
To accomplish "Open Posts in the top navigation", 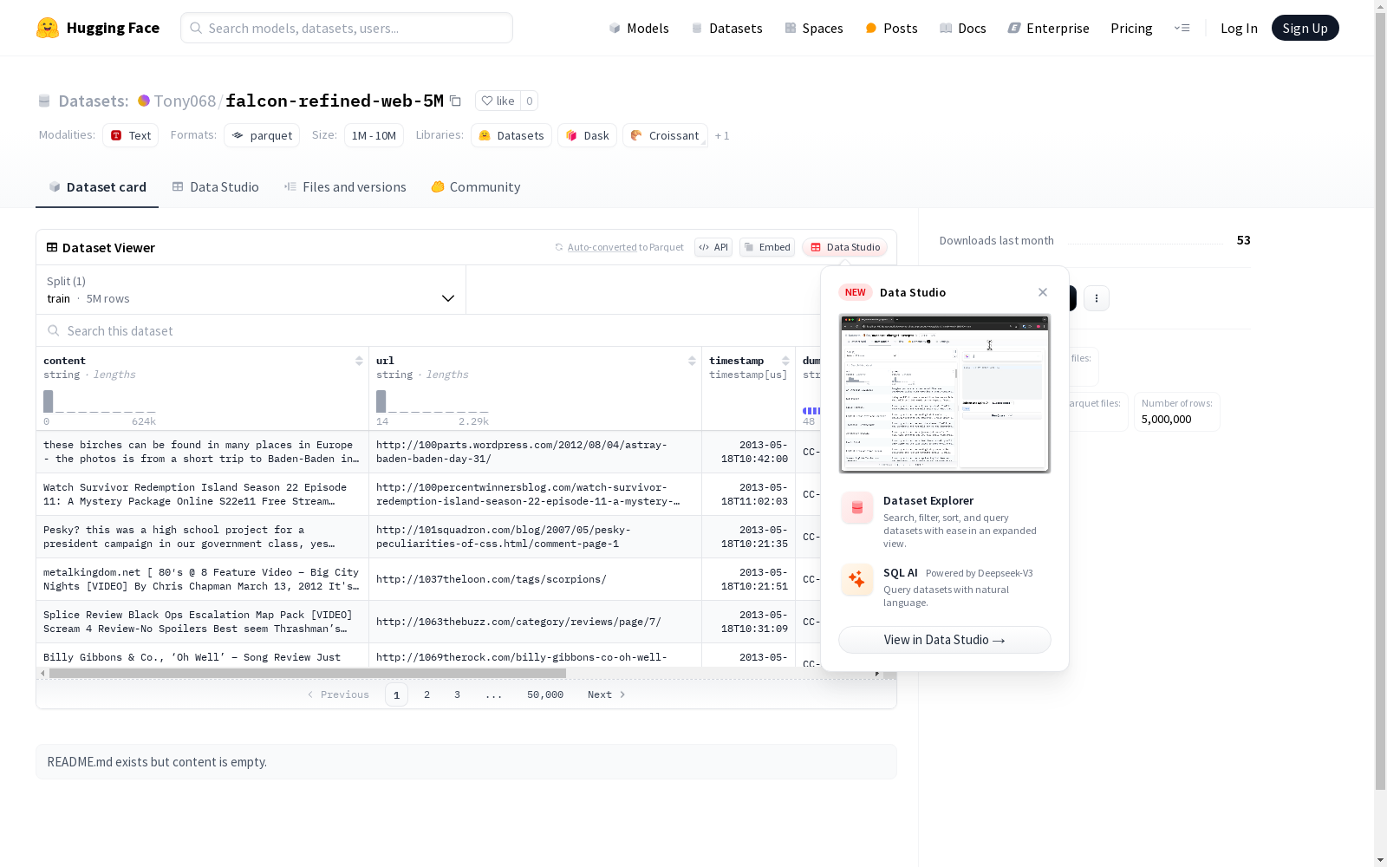I will coord(891,28).
